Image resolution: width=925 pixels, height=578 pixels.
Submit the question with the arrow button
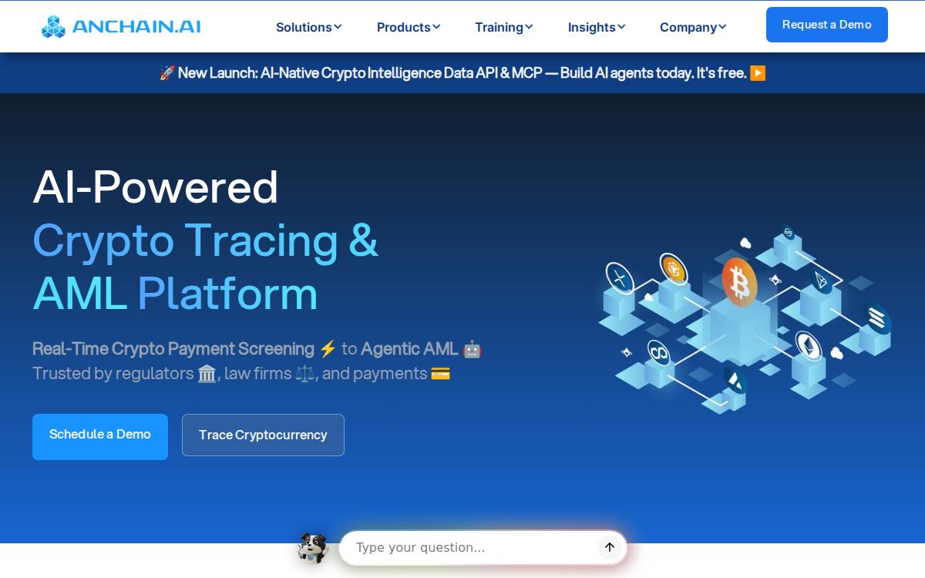coord(610,547)
